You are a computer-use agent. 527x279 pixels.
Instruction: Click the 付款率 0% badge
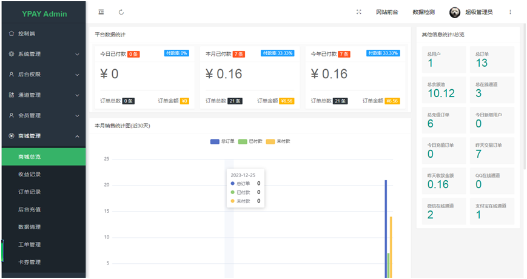(176, 53)
